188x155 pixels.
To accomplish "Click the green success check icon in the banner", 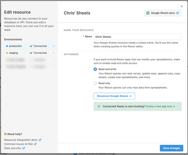I will 99,106.
